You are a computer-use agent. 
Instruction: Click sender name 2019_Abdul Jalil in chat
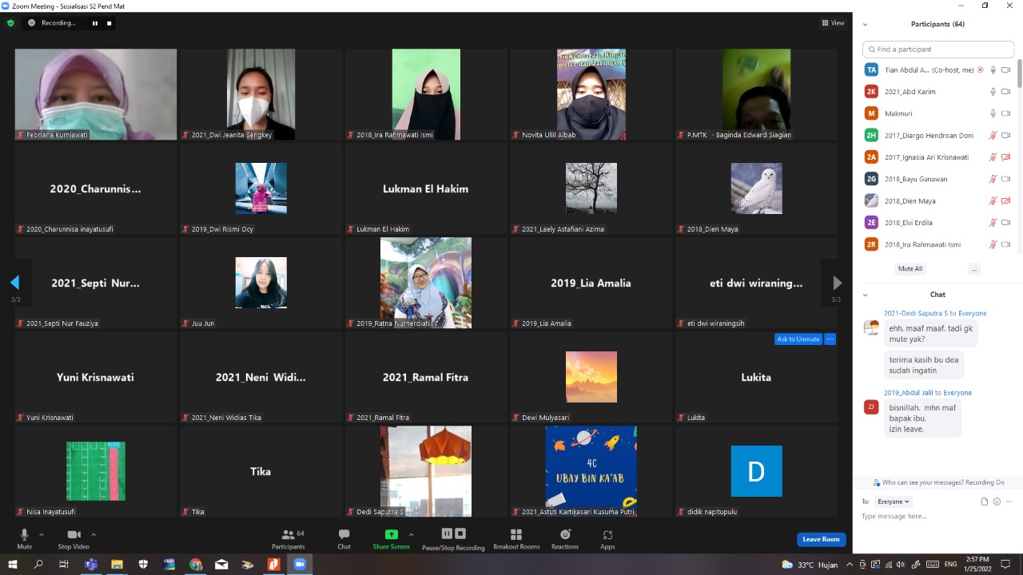point(909,393)
